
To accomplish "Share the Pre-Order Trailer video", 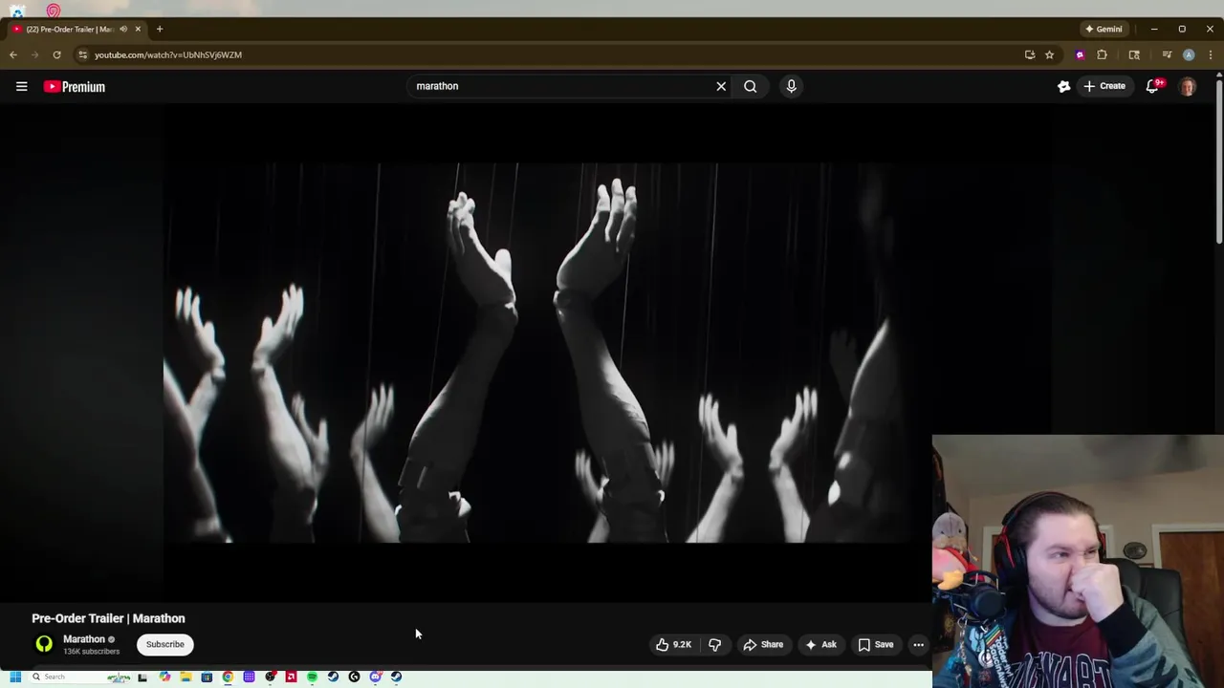I will click(763, 645).
